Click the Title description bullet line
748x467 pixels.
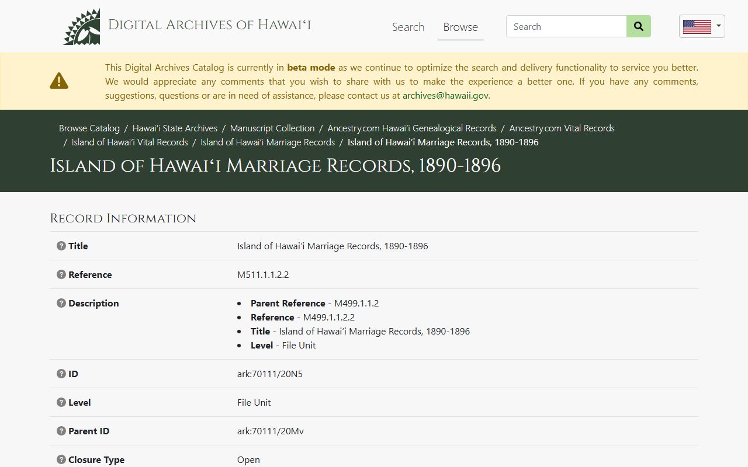(361, 331)
